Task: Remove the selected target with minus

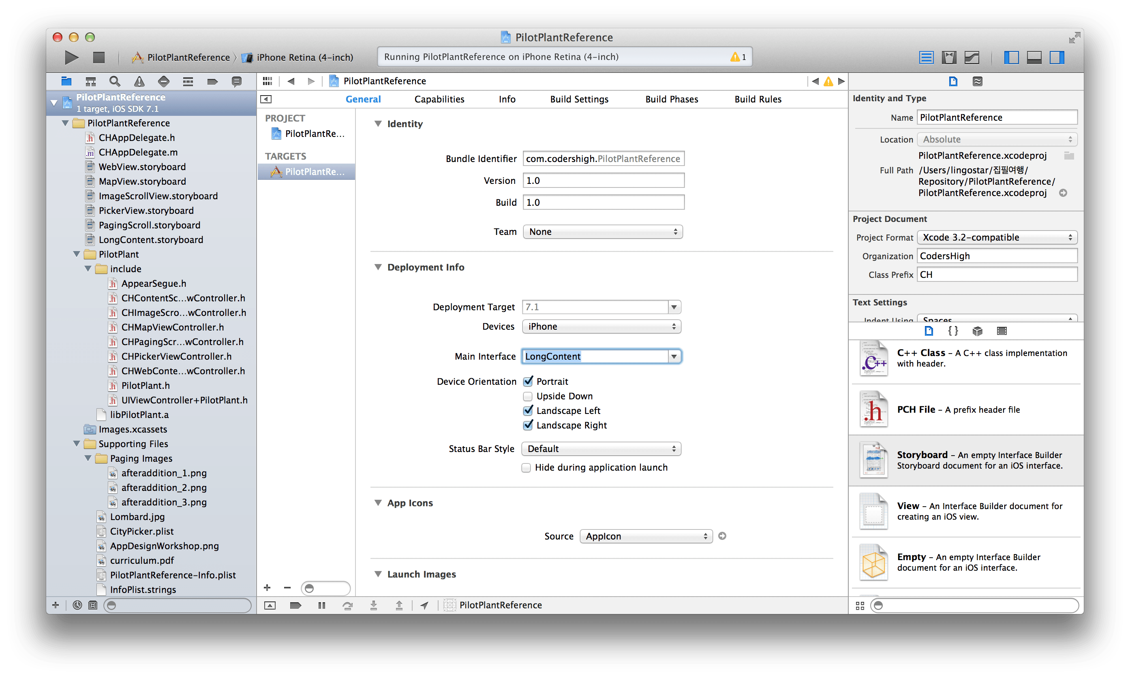Action: [287, 588]
